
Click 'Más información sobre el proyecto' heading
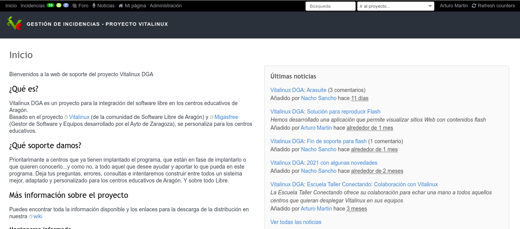69,195
